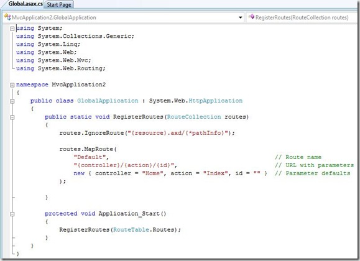
Task: Collapse the RegisterRoutes method block
Action: click(12, 117)
